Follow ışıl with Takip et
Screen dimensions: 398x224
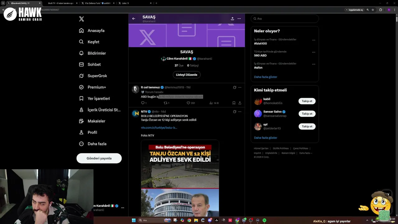[x=307, y=127]
